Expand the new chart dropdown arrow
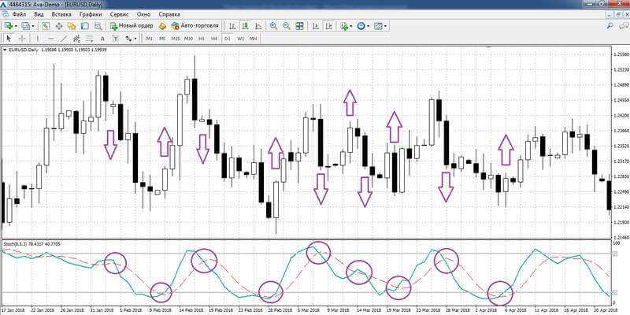The height and width of the screenshot is (315, 630). (x=16, y=26)
